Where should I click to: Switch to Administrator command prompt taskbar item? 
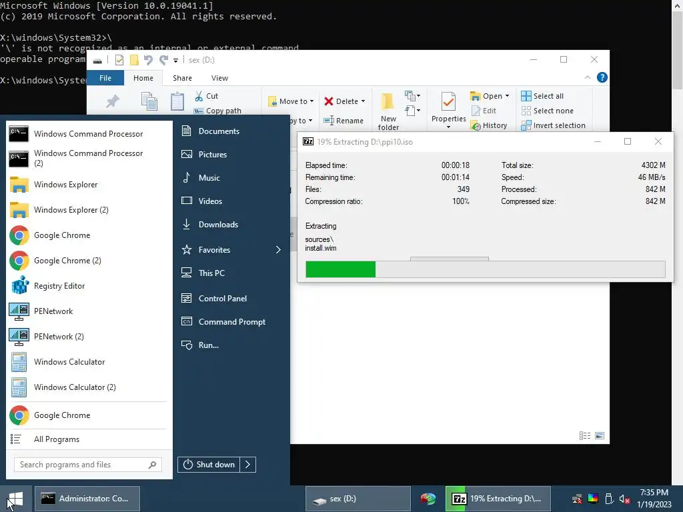[87, 499]
